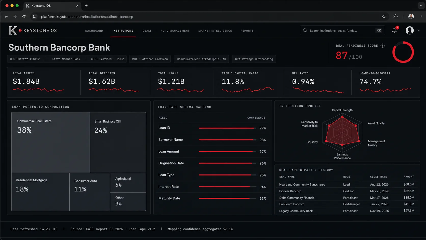Expand the tab search dropdown
The height and width of the screenshot is (240, 426).
tap(421, 6)
